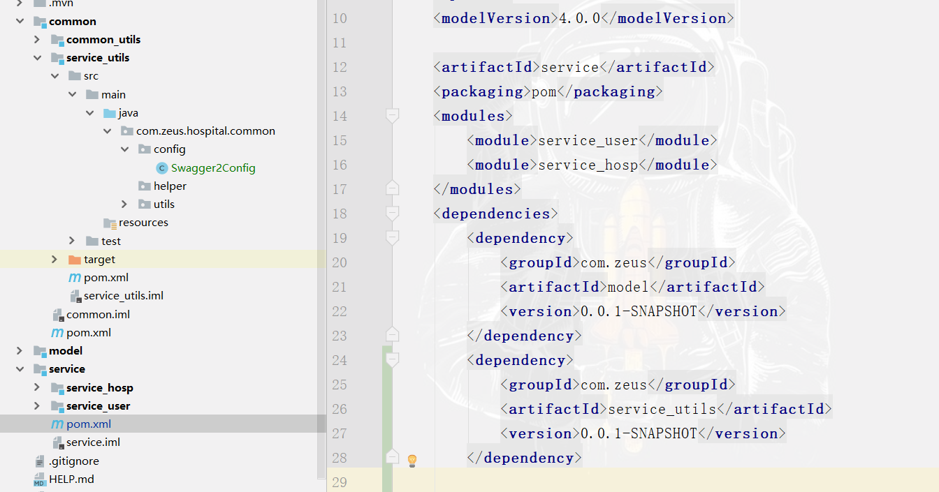Expand the test folder
This screenshot has width=939, height=492.
coord(72,241)
